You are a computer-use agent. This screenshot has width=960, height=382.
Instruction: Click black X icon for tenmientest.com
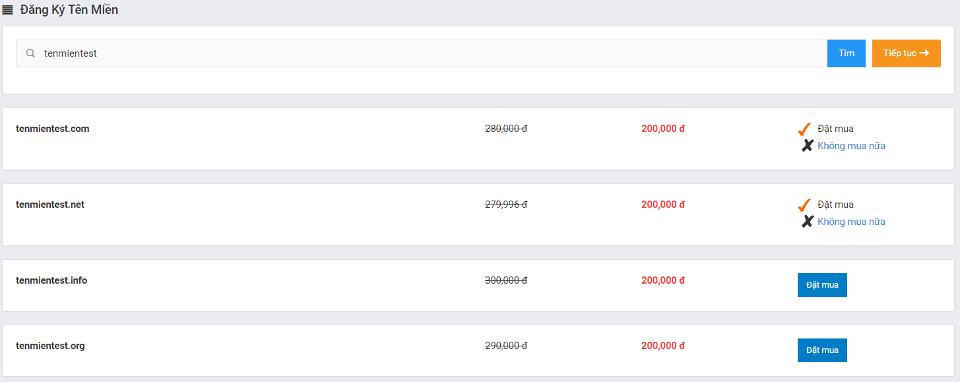pyautogui.click(x=807, y=146)
